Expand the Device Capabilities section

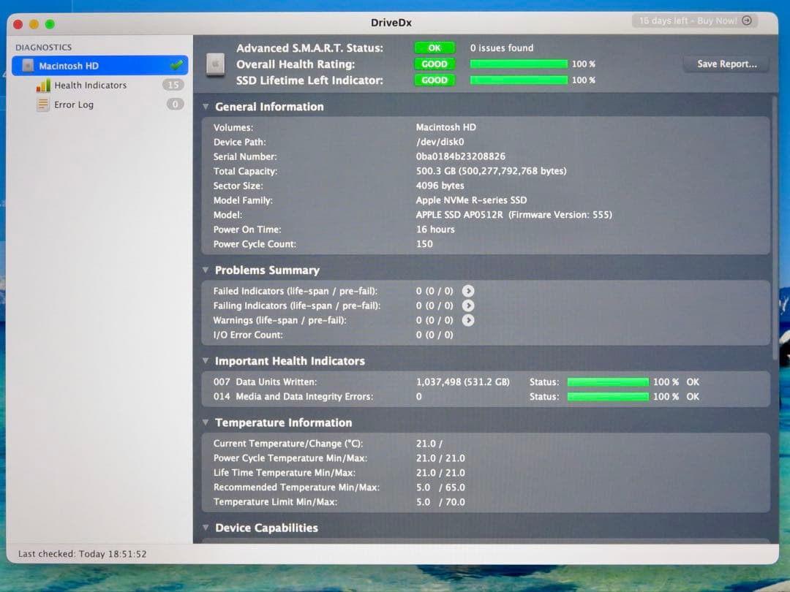point(206,528)
